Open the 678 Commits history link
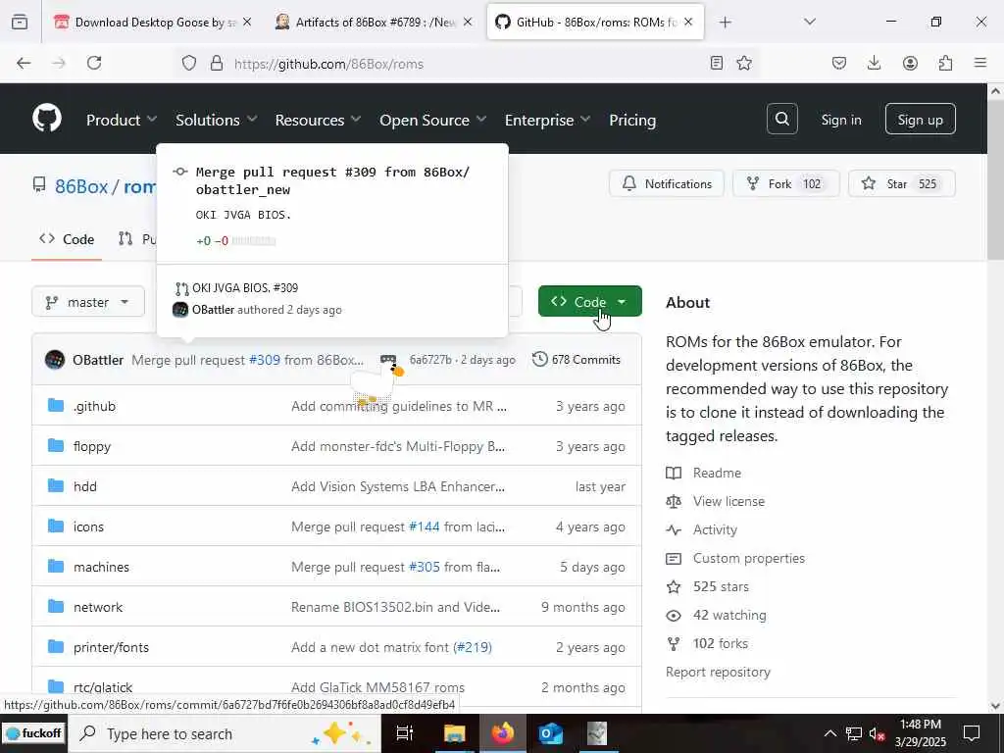1004x753 pixels. [x=577, y=359]
